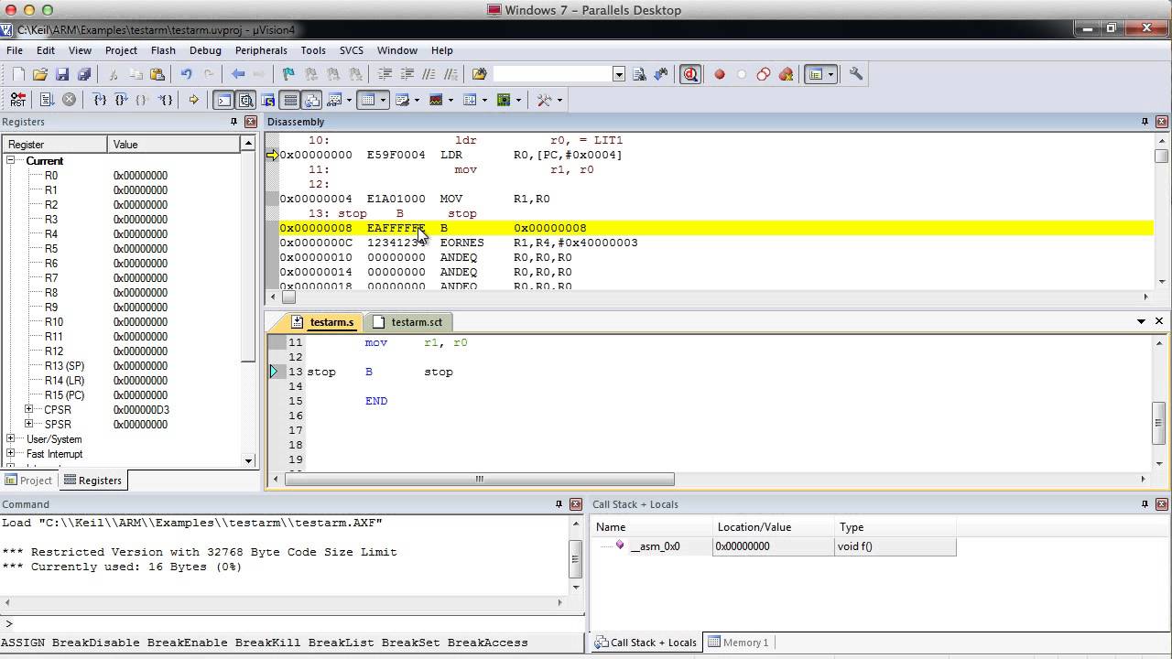Image resolution: width=1172 pixels, height=659 pixels.
Task: Click the Run icon in debug toolbar
Action: pos(48,100)
